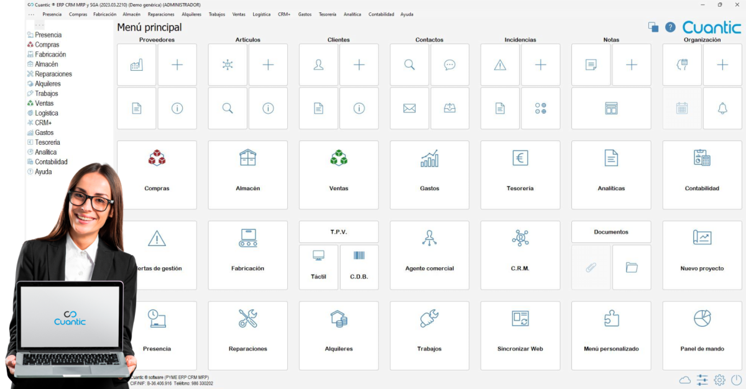Select Tesorería in the left sidebar
This screenshot has height=389, width=746.
click(x=47, y=142)
